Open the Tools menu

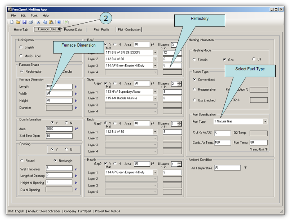tap(34, 16)
